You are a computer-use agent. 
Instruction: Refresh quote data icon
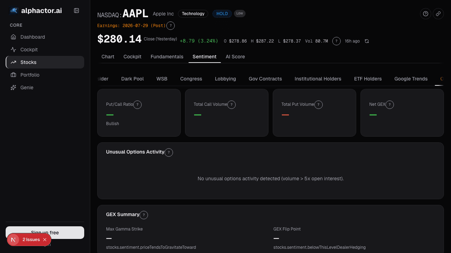coord(367,41)
